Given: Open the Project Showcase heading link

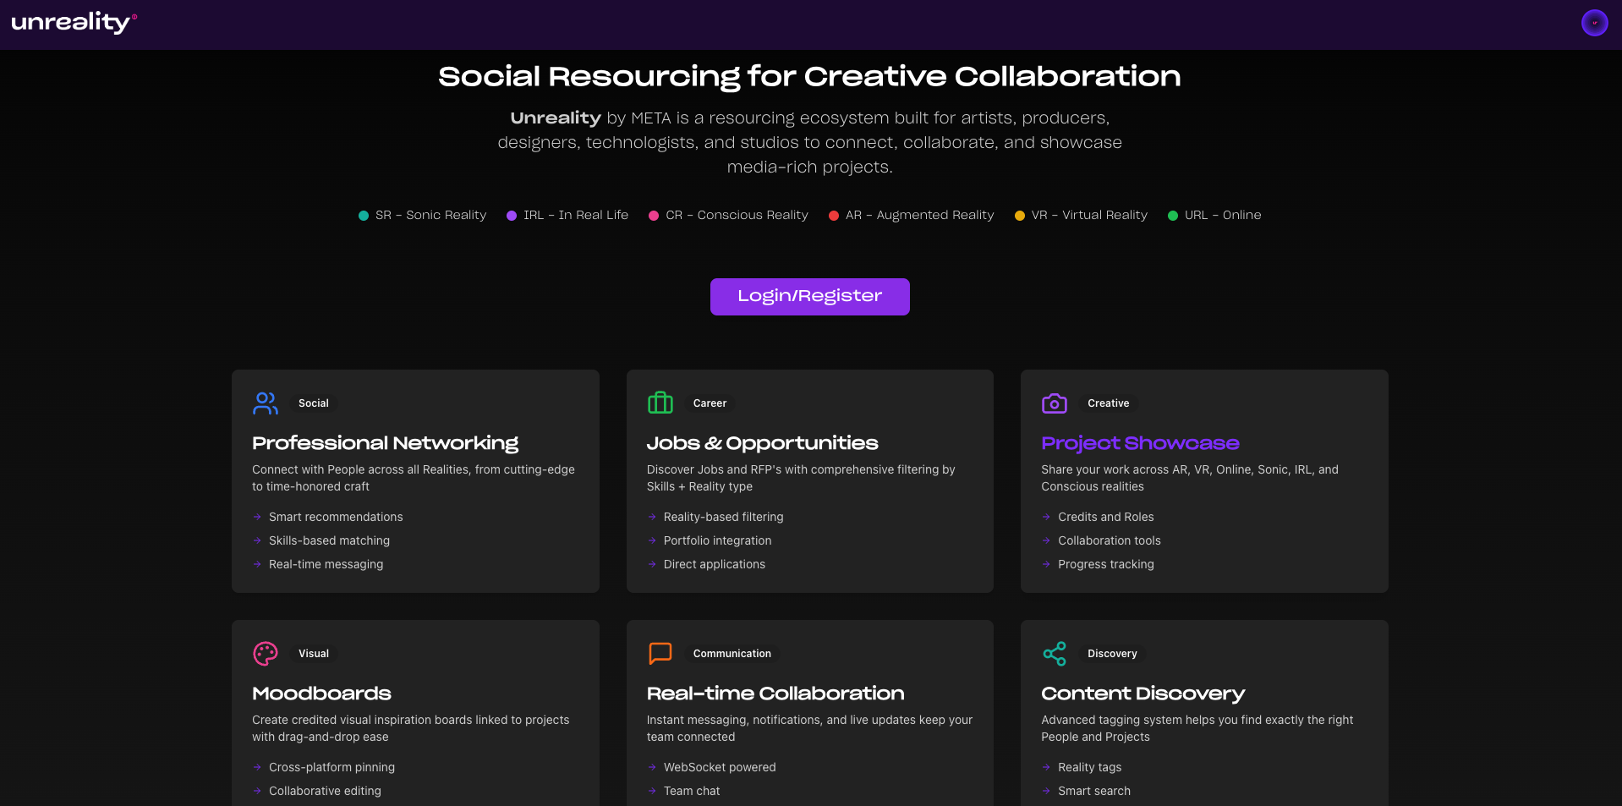Looking at the screenshot, I should (1140, 443).
